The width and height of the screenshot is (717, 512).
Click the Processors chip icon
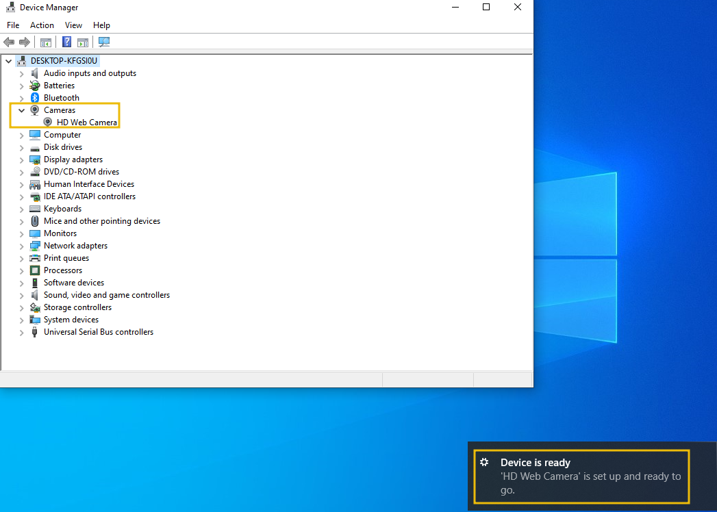35,270
